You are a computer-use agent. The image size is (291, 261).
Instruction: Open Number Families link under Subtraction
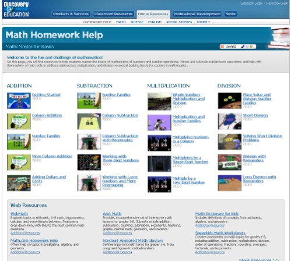[116, 94]
